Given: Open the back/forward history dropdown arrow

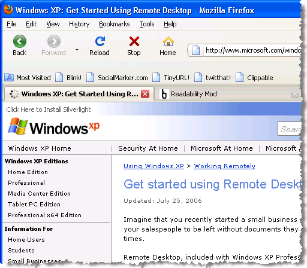Looking at the screenshot, I should 77,50.
